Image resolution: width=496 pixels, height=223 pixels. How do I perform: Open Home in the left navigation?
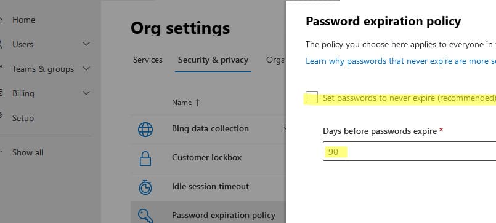tap(24, 20)
